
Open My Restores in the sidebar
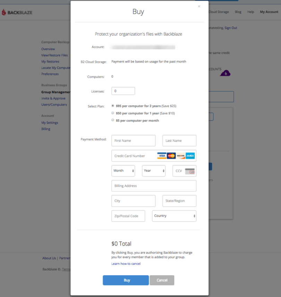(50, 61)
